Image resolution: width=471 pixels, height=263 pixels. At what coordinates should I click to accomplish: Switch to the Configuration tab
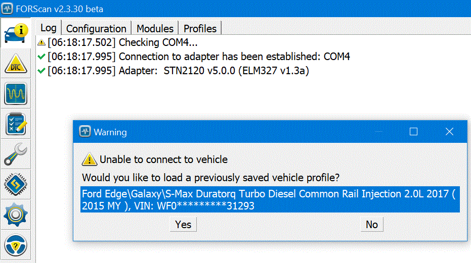click(x=96, y=29)
